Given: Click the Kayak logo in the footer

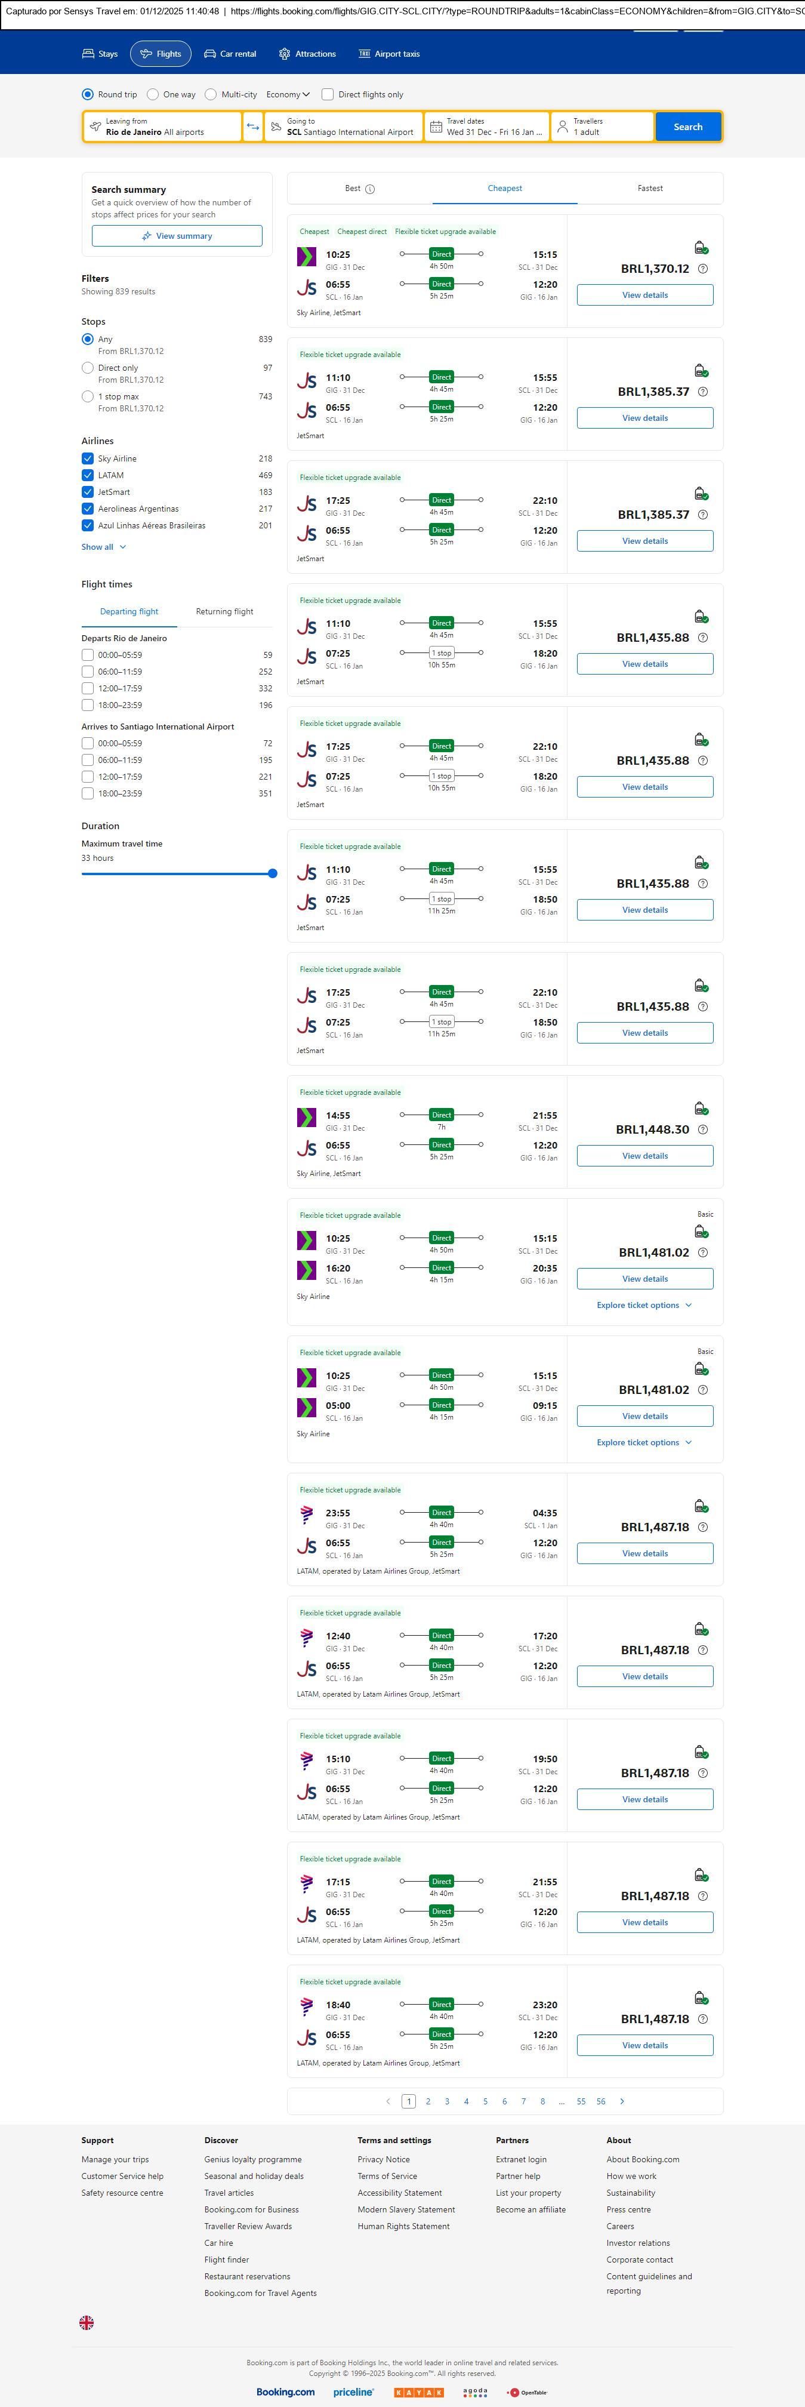Looking at the screenshot, I should point(418,2392).
